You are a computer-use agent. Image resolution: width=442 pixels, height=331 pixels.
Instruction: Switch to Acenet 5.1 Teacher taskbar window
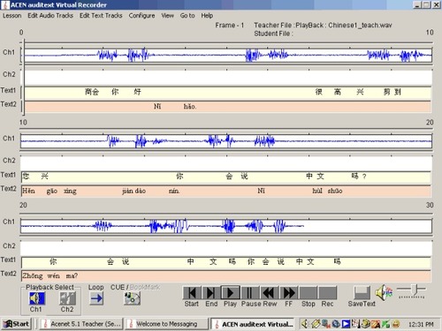[x=81, y=324]
